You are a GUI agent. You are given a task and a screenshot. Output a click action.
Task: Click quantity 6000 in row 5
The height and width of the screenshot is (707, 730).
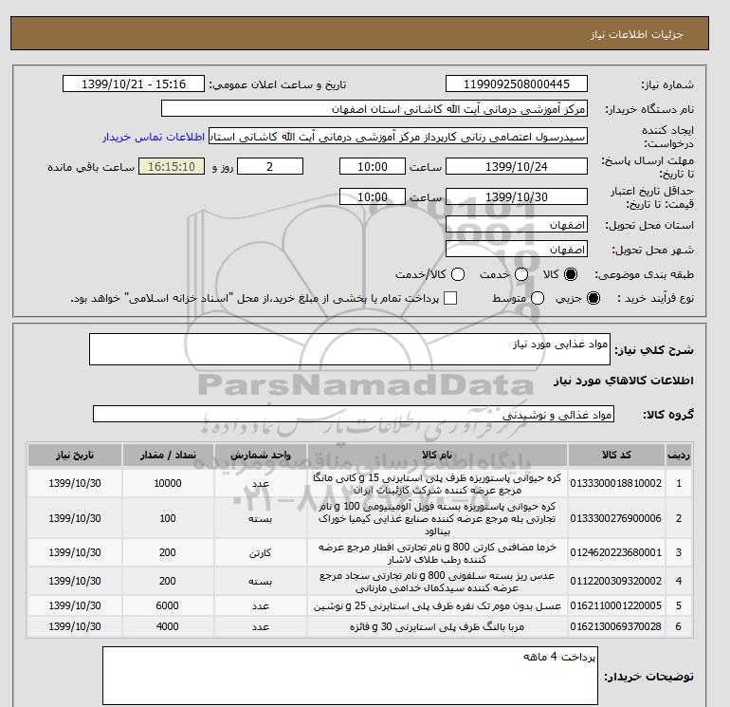pos(168,605)
